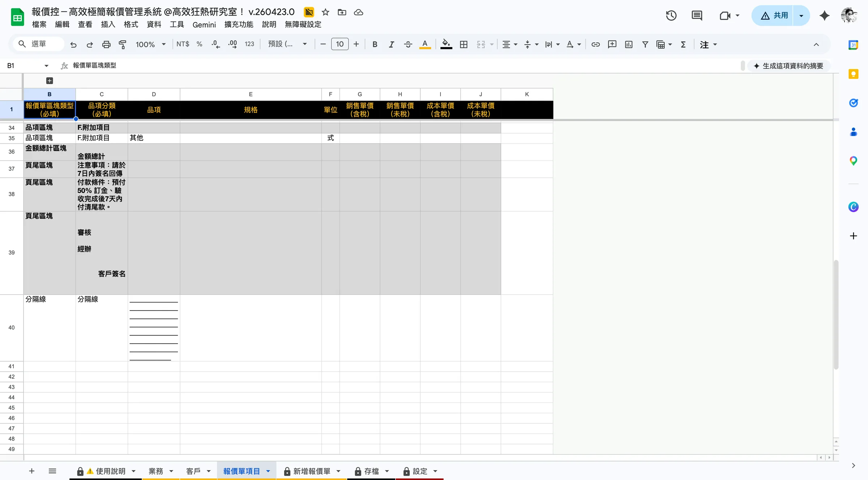This screenshot has width=868, height=480.
Task: Open Google Maps in side panel
Action: [x=854, y=161]
